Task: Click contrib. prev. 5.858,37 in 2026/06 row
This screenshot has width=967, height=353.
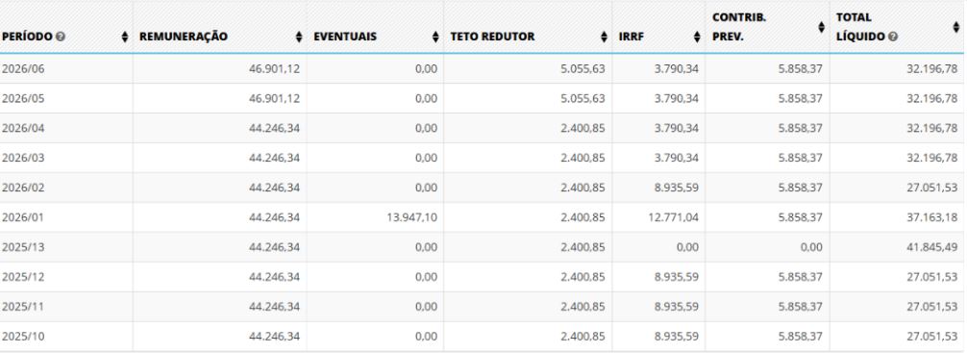Action: pos(800,69)
